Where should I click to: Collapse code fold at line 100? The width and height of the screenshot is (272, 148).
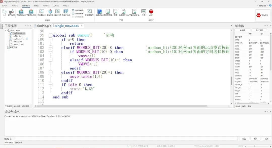[50, 39]
